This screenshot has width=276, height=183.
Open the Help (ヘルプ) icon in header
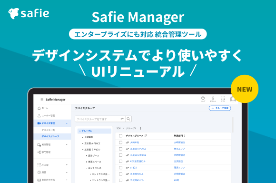coord(203,98)
